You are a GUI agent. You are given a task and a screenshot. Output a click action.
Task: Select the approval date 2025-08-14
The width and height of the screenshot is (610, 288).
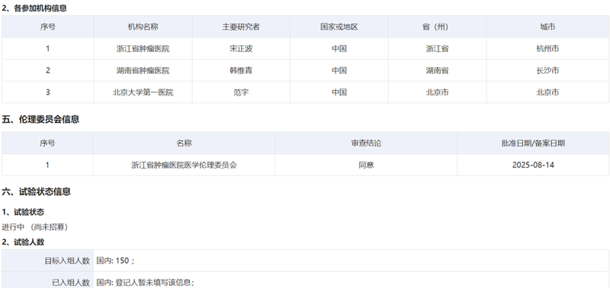click(533, 165)
